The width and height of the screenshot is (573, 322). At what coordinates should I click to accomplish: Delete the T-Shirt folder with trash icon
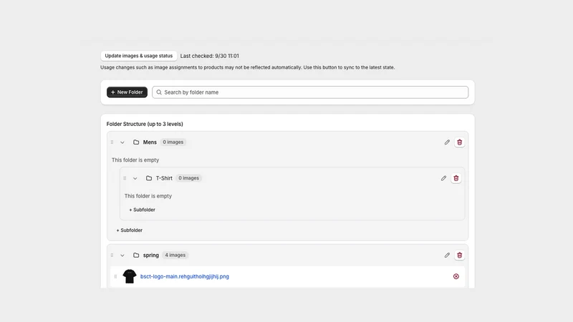click(456, 178)
